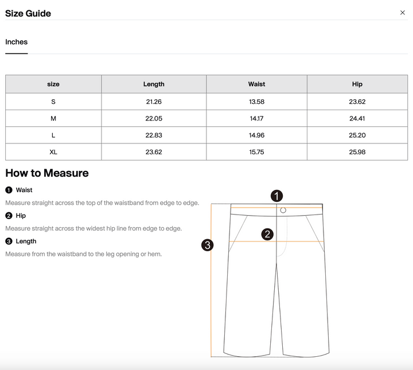Screen dimensions: 413x370
Task: Select the size S row label
Action: pyautogui.click(x=53, y=102)
